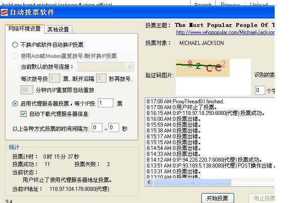The image size is (307, 203).
Task: Click the 投票计时 value 0时 15分 37秒
Action: [x=61, y=156]
